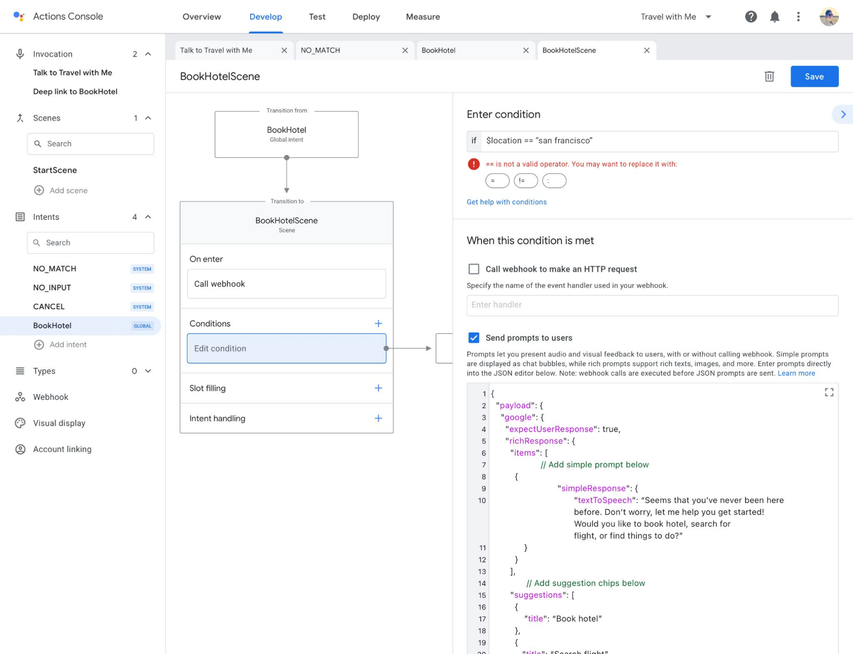Open notifications bell icon
853x654 pixels.
click(x=774, y=16)
